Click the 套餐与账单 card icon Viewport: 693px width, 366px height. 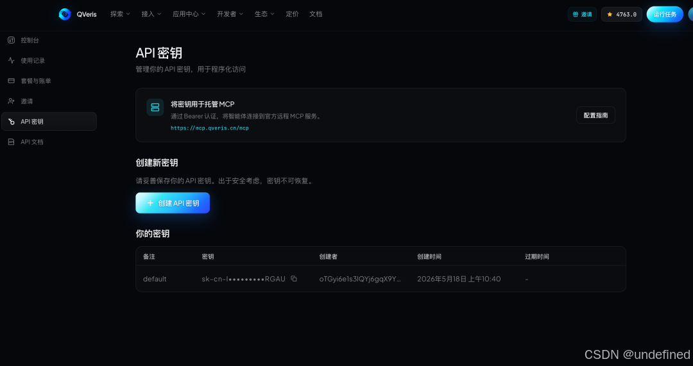click(12, 81)
